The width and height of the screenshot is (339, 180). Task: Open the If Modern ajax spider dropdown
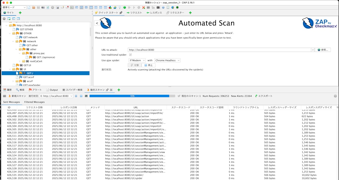tap(137, 60)
